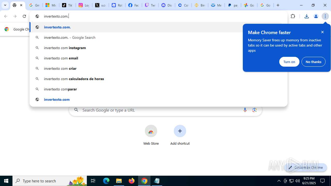331x186 pixels.
Task: Switch to the Binance tab
Action: click(x=200, y=5)
